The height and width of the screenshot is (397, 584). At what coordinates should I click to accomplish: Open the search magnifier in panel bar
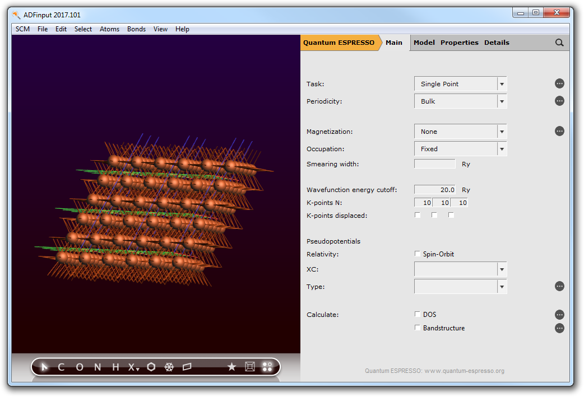(559, 43)
